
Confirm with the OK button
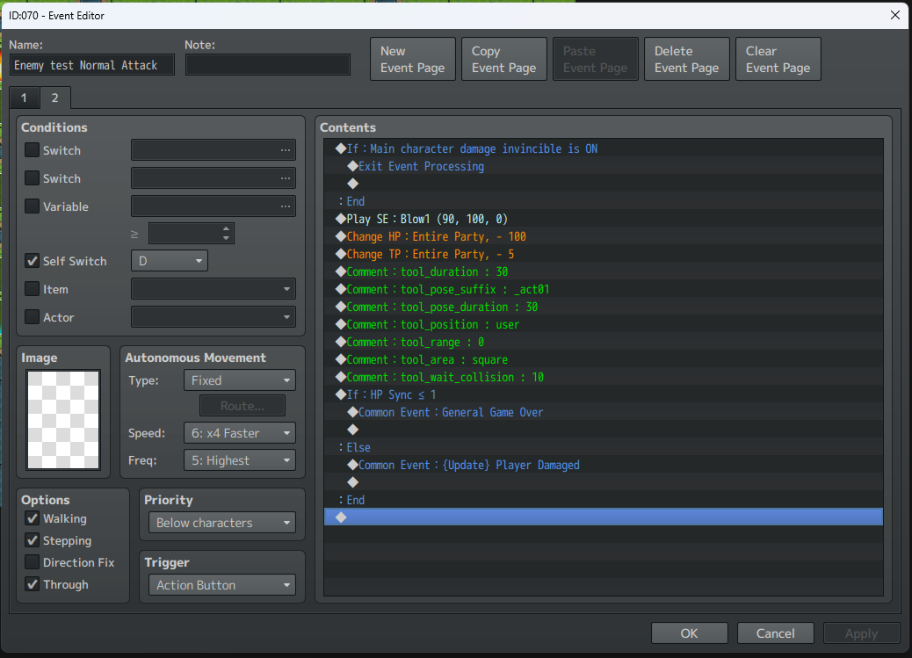click(689, 633)
